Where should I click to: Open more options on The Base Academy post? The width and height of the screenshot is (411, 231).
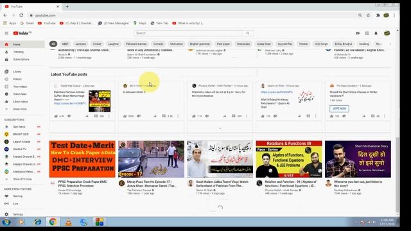tap(385, 116)
